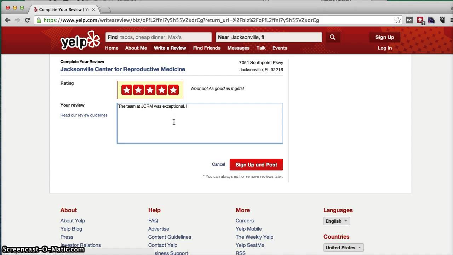Open Jacksonville Center for Reproductive Medicine link
Screen dimensions: 453x255
123,69
